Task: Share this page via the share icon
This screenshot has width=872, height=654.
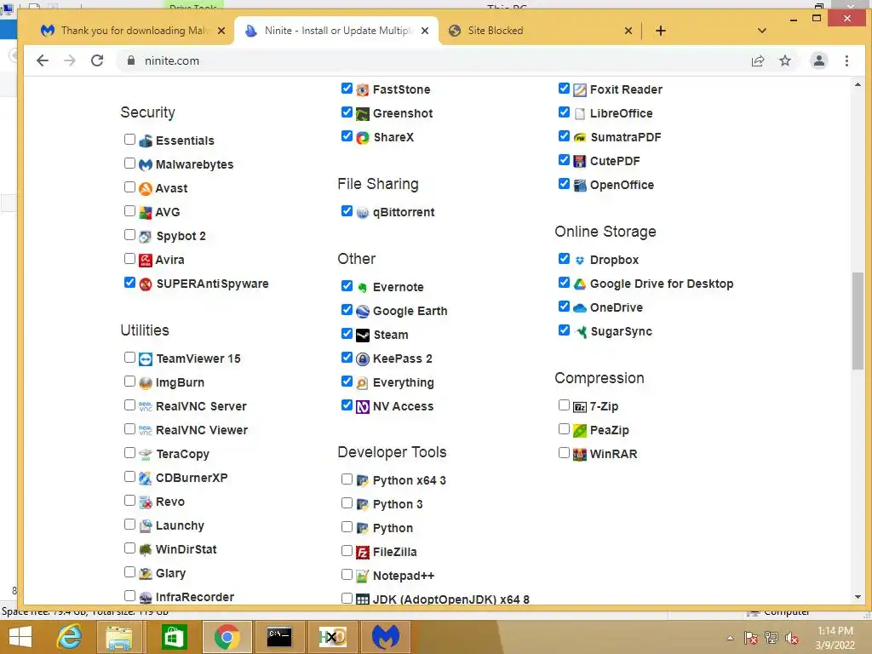Action: 757,60
